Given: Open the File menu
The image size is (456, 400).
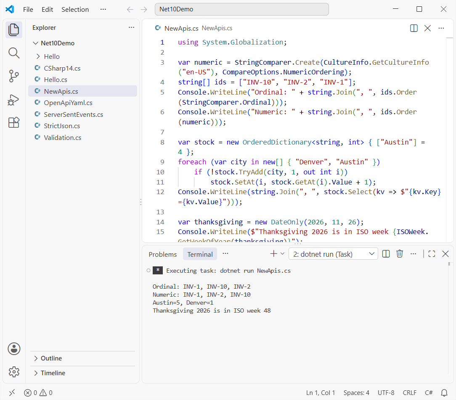Looking at the screenshot, I should coord(28,9).
